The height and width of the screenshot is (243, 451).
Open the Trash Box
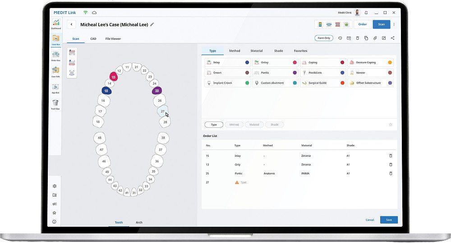point(55,104)
